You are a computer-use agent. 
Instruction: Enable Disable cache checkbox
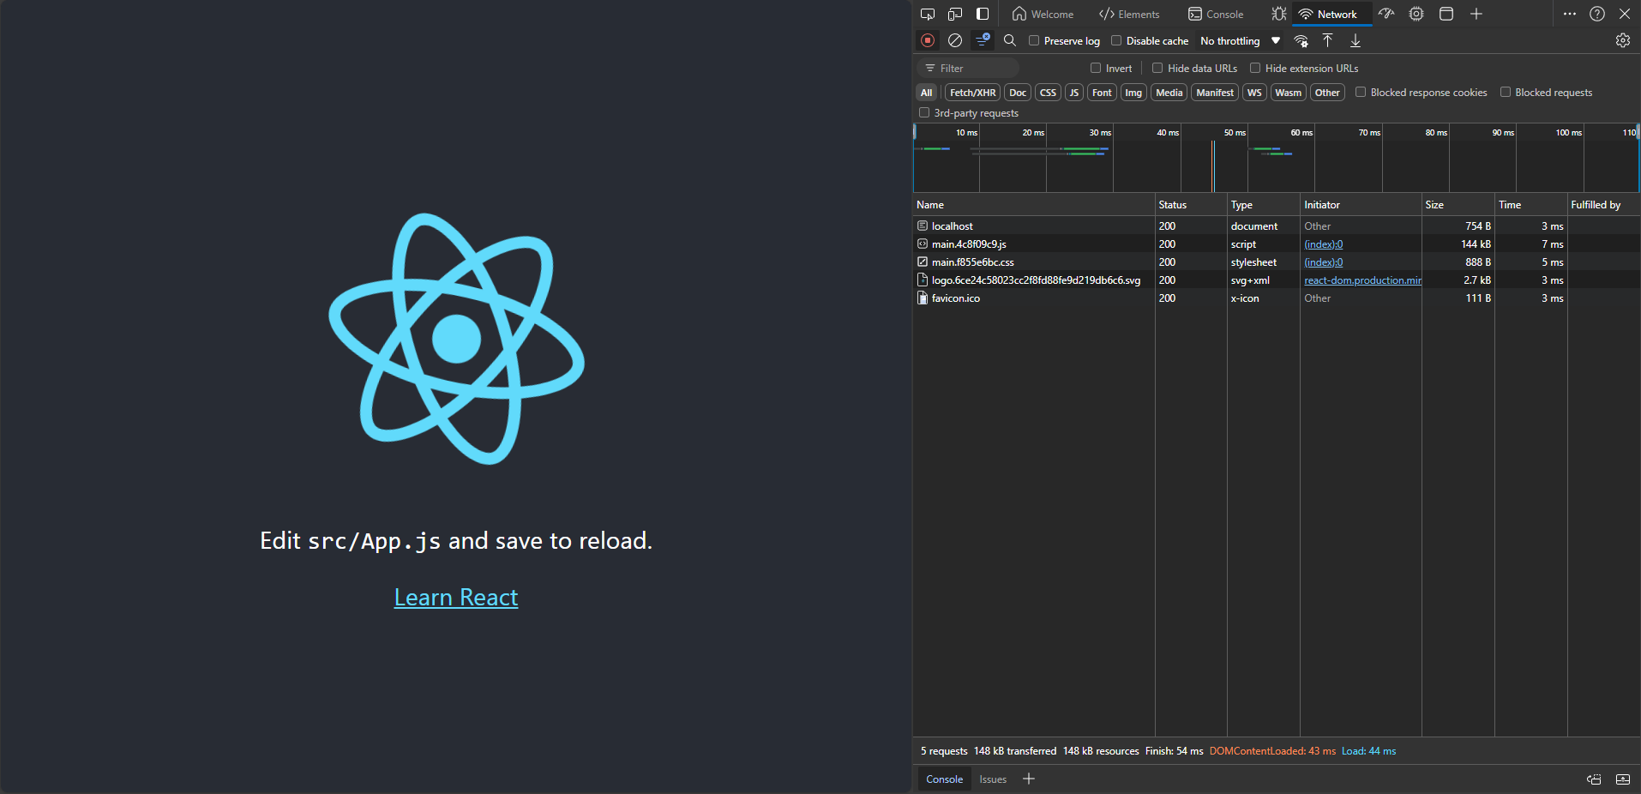[x=1116, y=40]
